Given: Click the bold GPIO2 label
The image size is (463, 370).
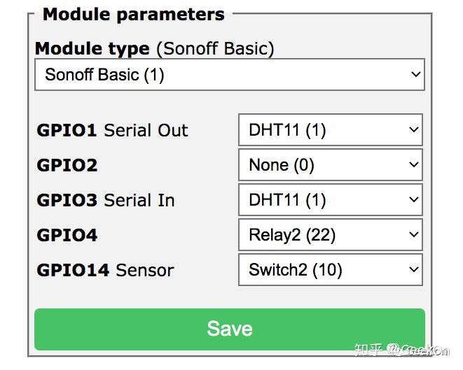Looking at the screenshot, I should 67,165.
